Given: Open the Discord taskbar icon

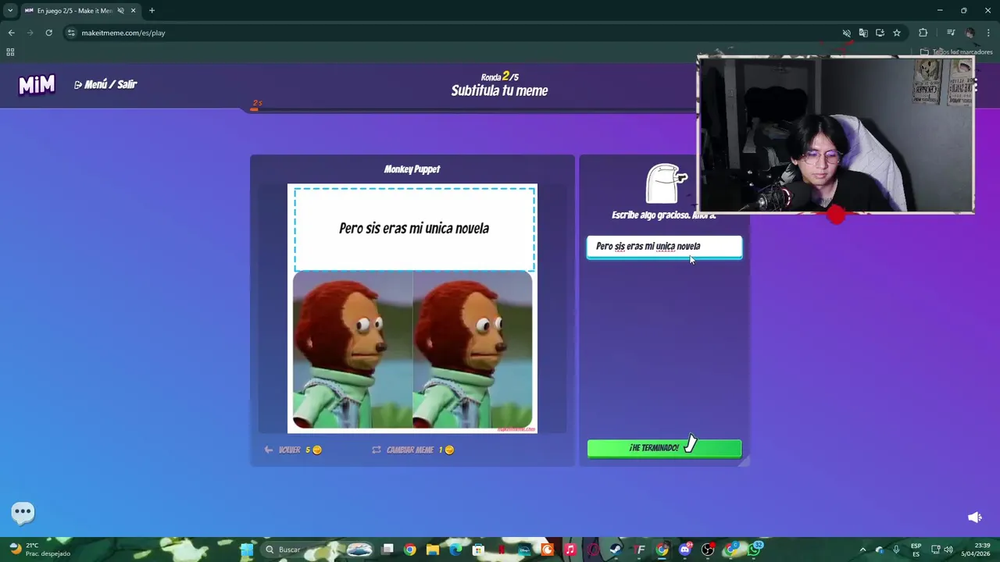Looking at the screenshot, I should coord(685,550).
